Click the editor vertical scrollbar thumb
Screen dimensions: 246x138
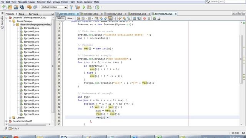point(241,59)
